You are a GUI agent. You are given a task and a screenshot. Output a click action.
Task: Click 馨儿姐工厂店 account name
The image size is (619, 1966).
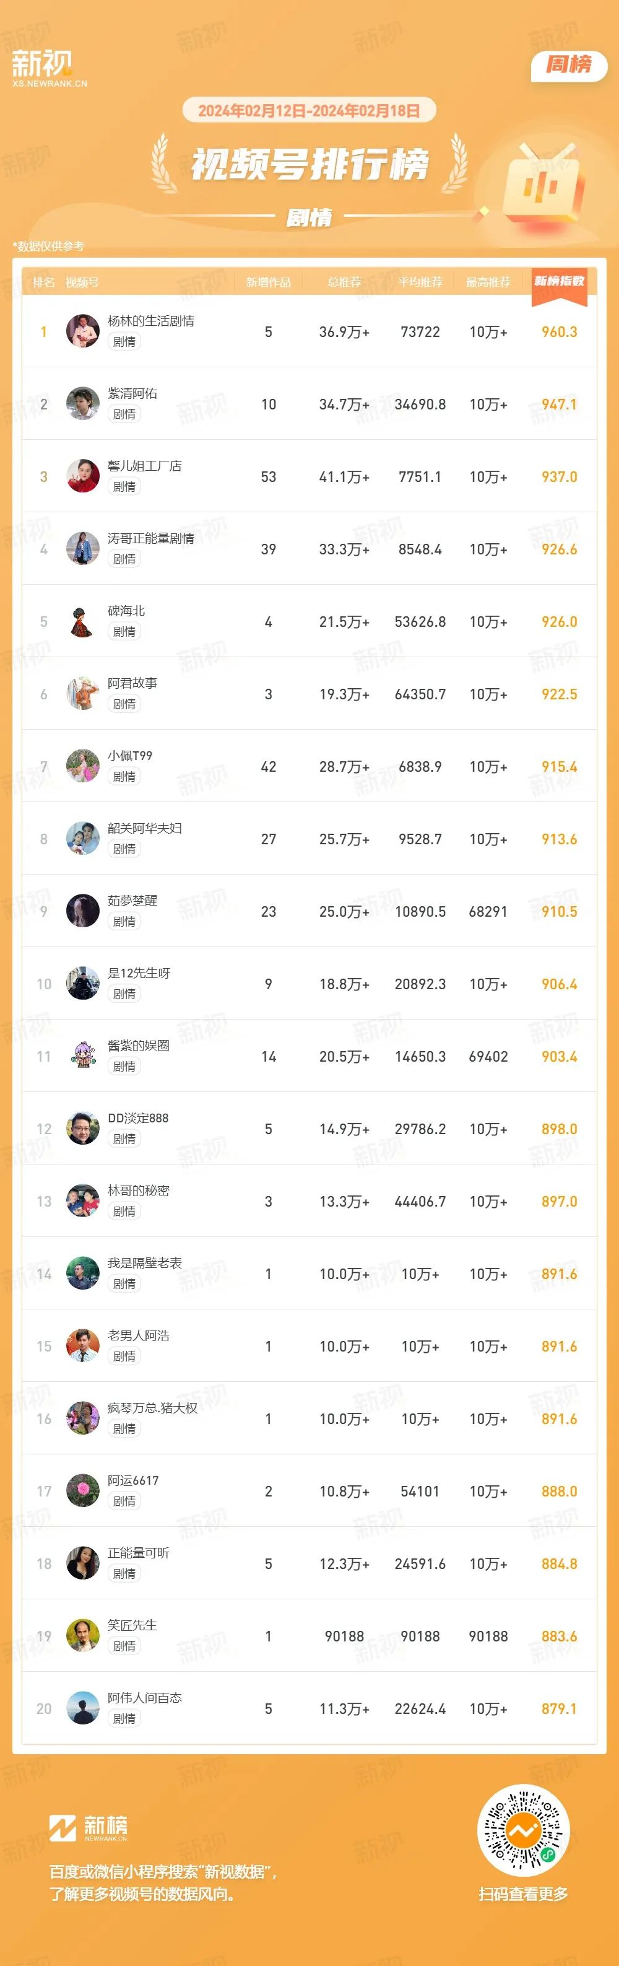pyautogui.click(x=144, y=466)
